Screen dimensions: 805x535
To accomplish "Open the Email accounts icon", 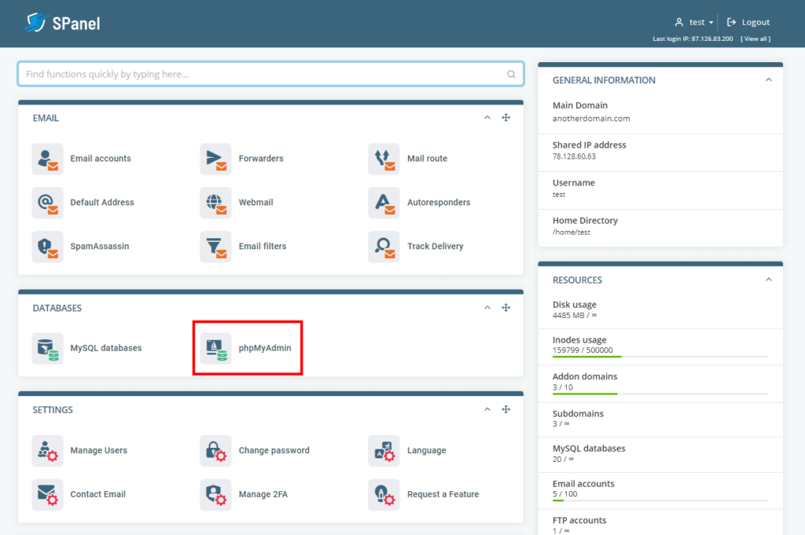I will pyautogui.click(x=47, y=159).
